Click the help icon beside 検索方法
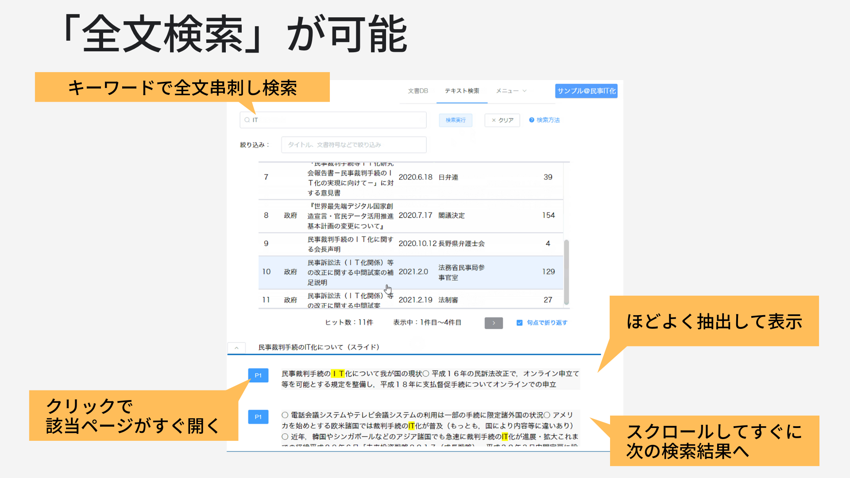 [531, 120]
